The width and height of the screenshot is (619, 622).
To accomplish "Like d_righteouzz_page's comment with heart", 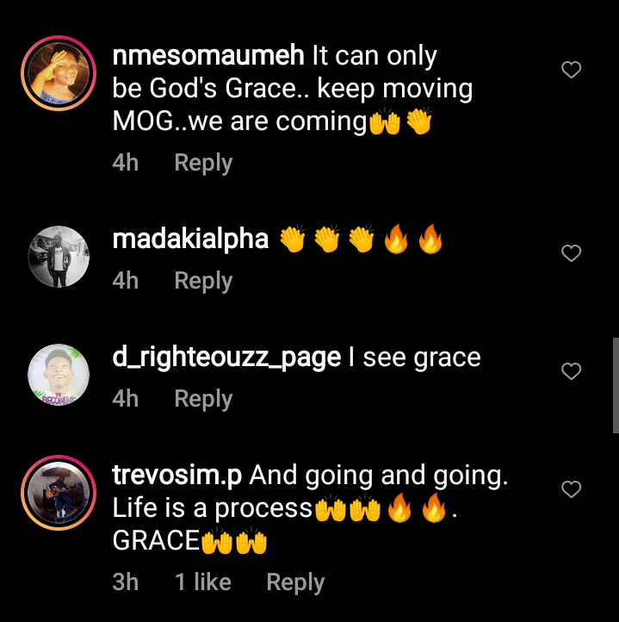I will (x=571, y=371).
